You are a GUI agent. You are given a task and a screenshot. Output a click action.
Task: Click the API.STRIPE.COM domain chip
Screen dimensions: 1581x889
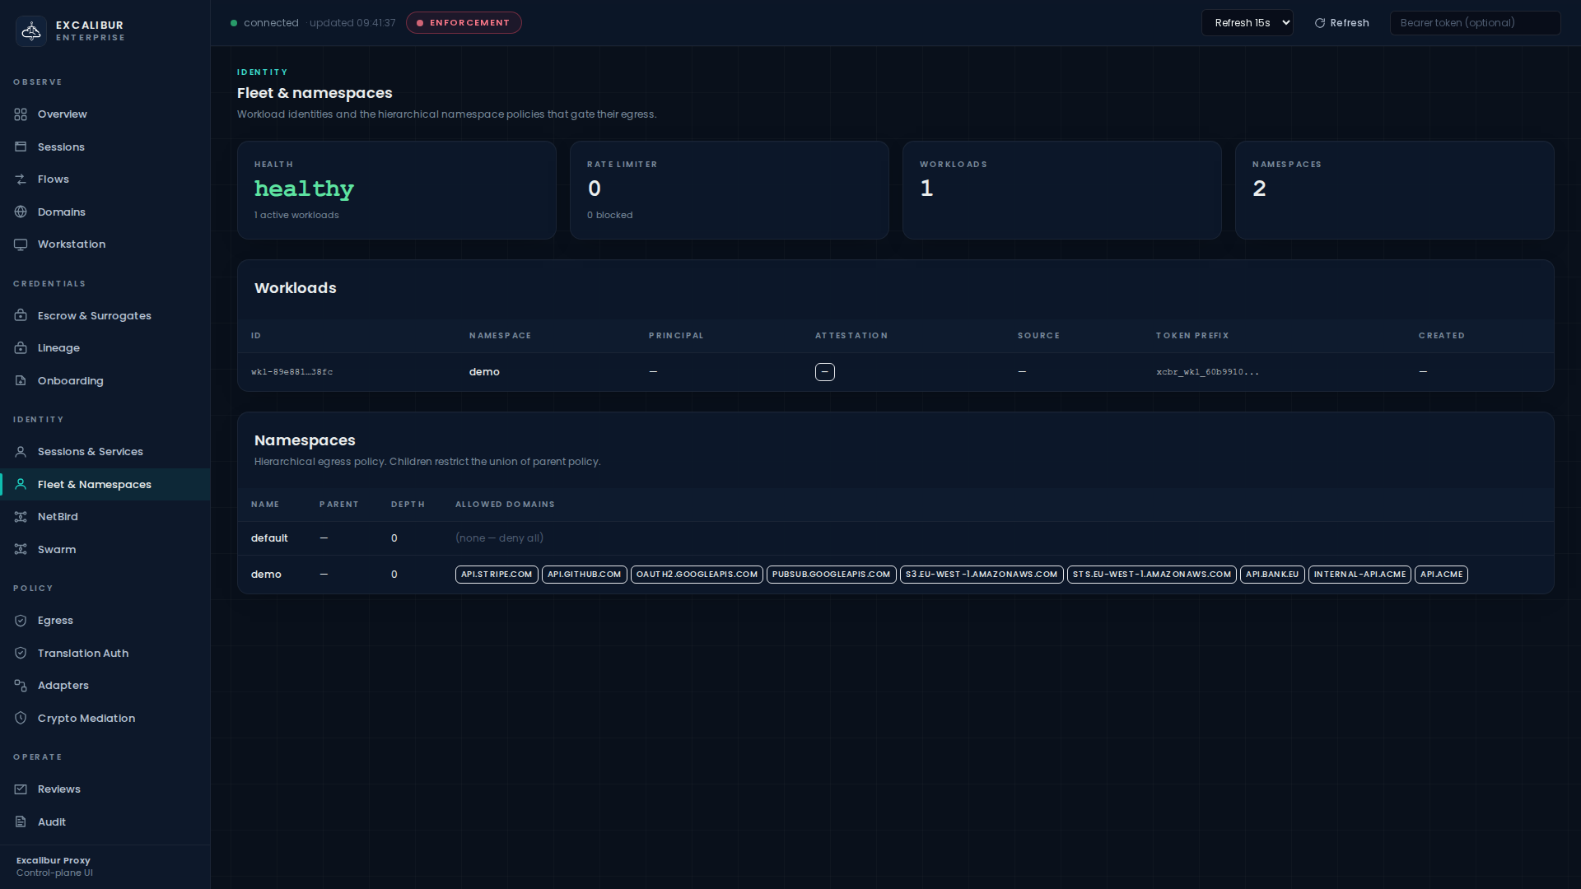(497, 575)
